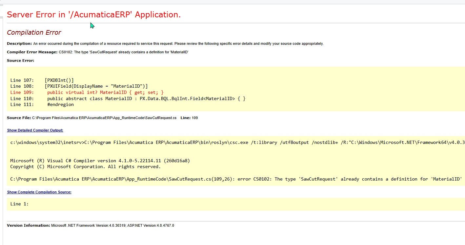Open the Show Detailed Compiler Output link
Screen dimensions: 465x245
(35, 130)
